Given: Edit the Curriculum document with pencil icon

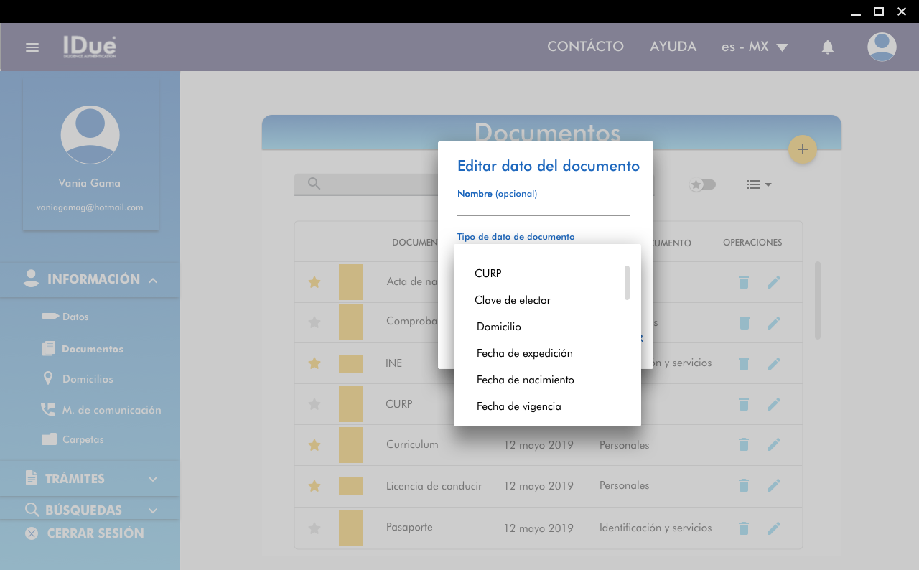Looking at the screenshot, I should click(773, 444).
